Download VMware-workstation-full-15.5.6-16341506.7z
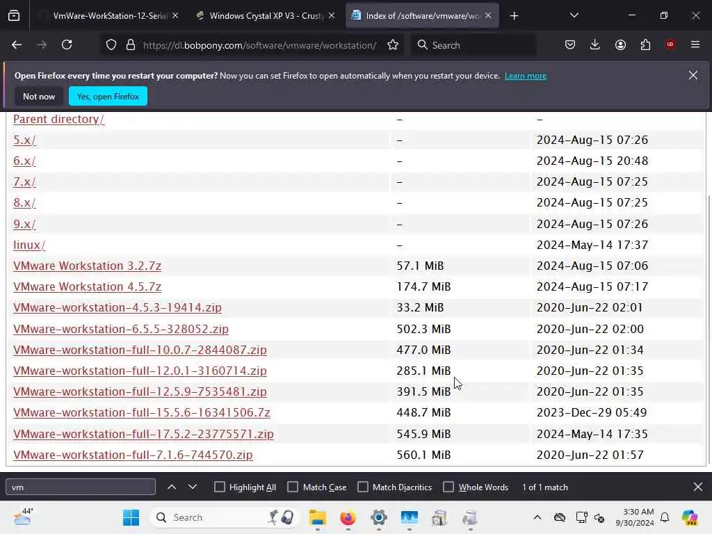 point(142,412)
